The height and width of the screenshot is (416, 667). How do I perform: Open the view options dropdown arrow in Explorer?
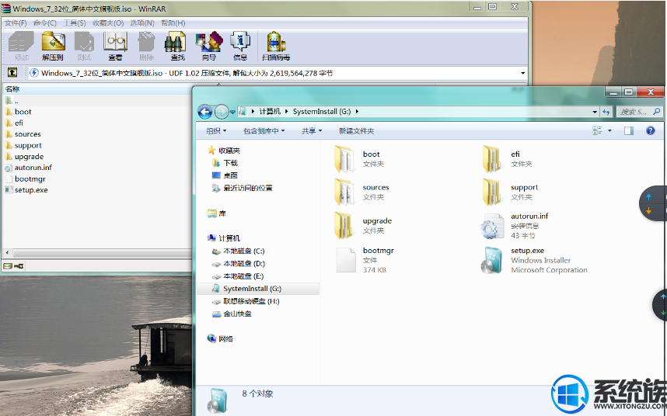[609, 130]
